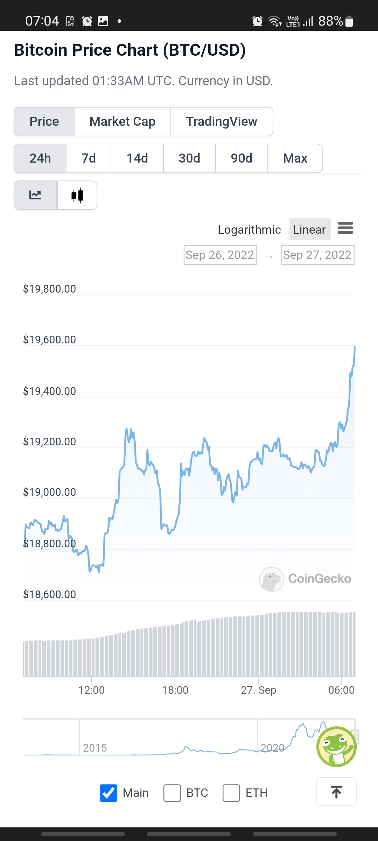
Task: Select the 7d time range
Action: pyautogui.click(x=89, y=158)
